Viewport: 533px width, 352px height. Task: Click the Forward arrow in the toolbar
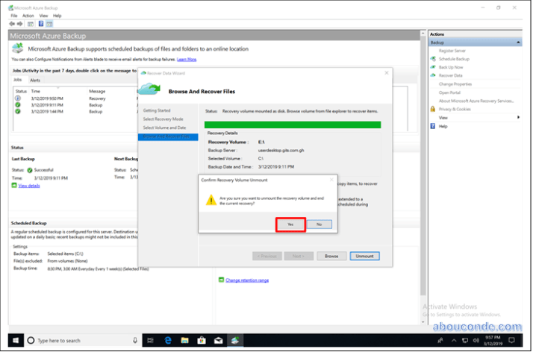(20, 23)
